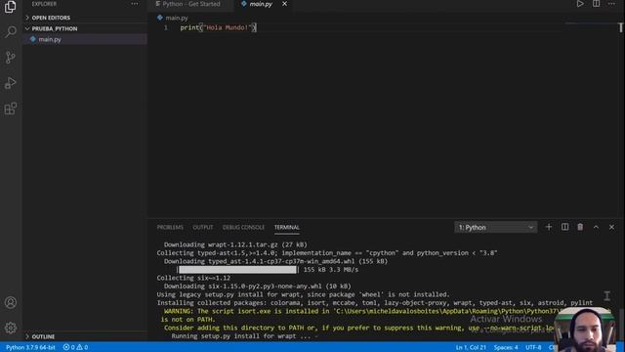
Task: Split the editor to the right
Action: 596,4
